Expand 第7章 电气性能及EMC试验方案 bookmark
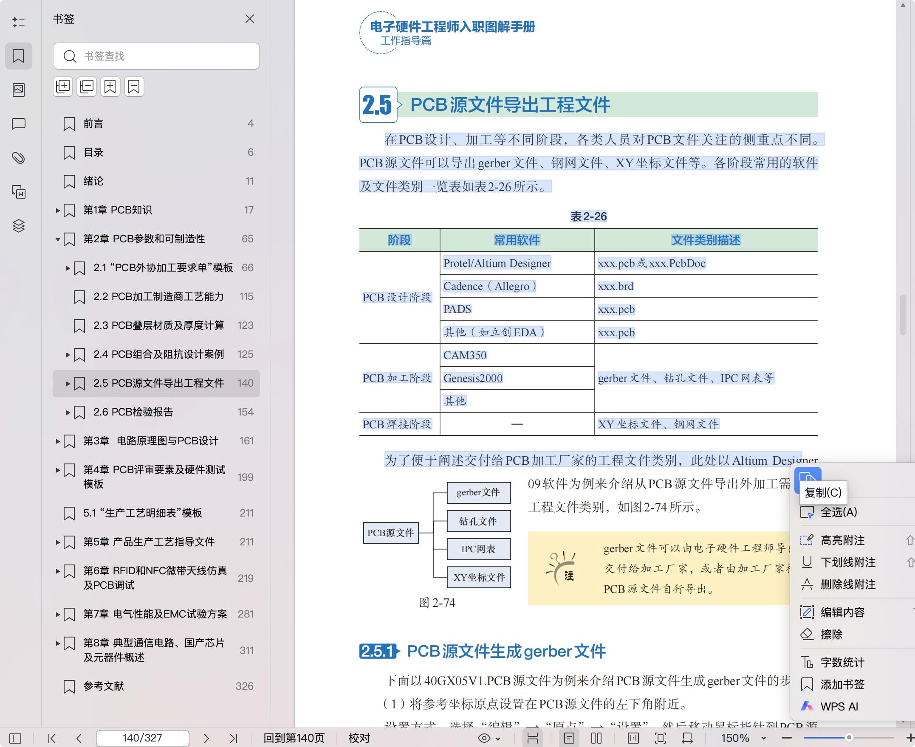This screenshot has width=915, height=747. coord(58,615)
